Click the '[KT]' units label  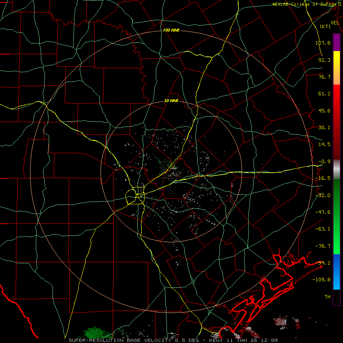325,26
